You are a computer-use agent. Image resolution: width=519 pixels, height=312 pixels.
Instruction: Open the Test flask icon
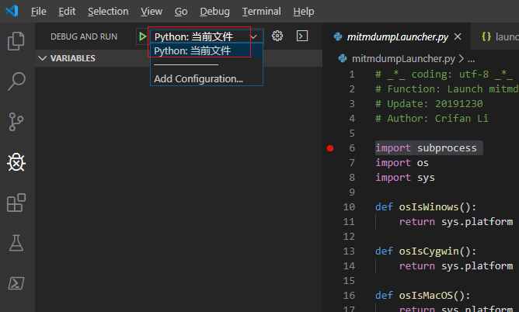pos(16,243)
